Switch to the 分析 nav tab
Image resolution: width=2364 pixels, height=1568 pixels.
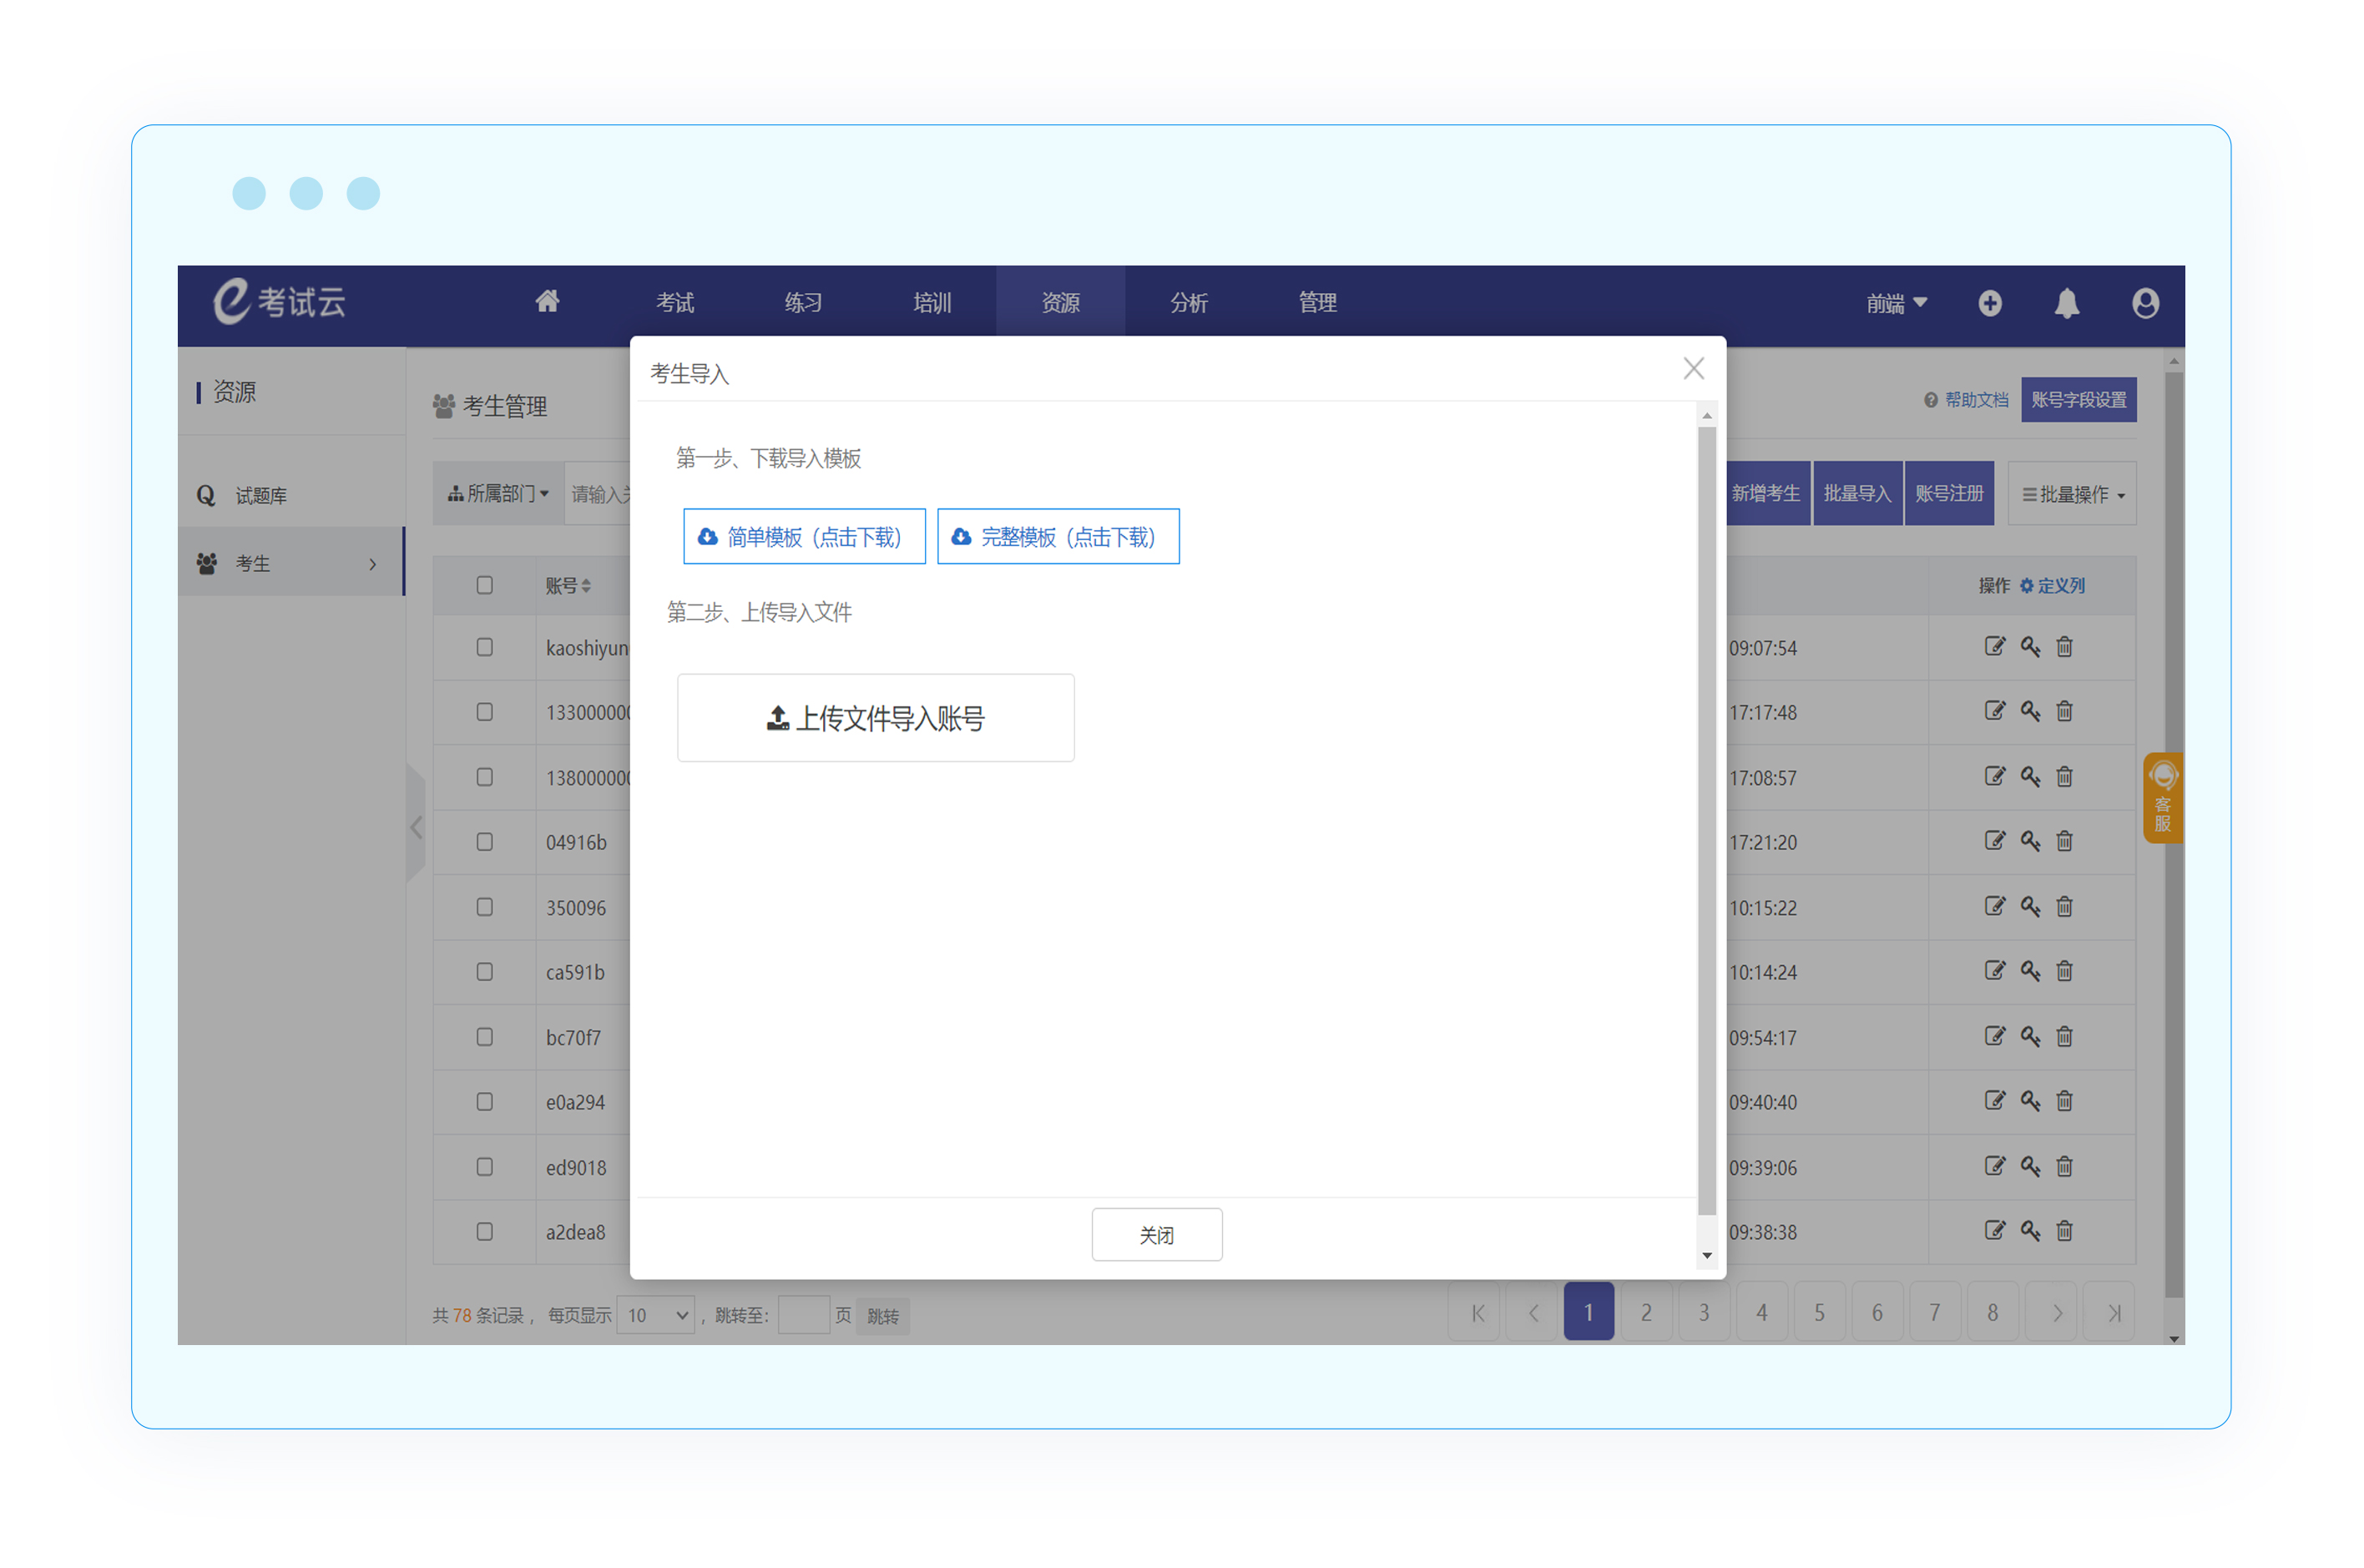(x=1189, y=303)
